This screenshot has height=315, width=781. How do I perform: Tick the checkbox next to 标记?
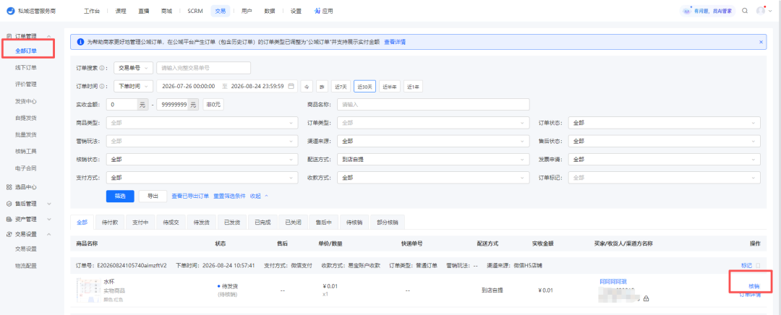(x=758, y=266)
